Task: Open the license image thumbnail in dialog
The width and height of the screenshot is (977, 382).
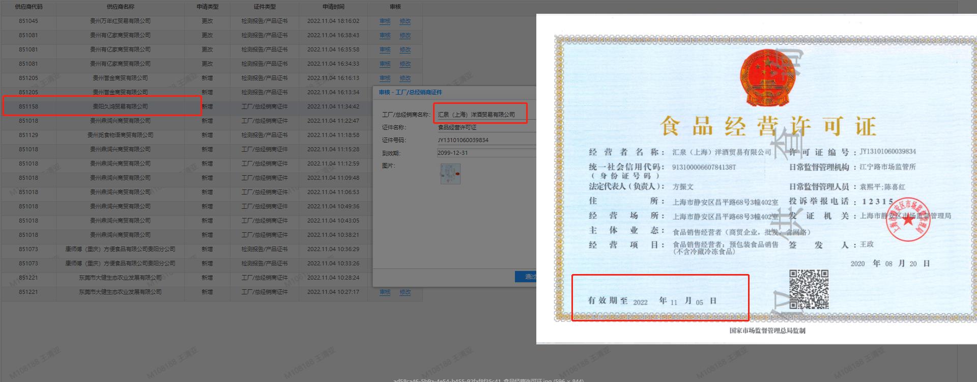Action: point(450,174)
